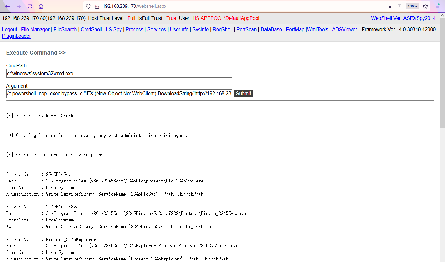Open UserInfo page
This screenshot has height=262, width=445.
tap(179, 30)
